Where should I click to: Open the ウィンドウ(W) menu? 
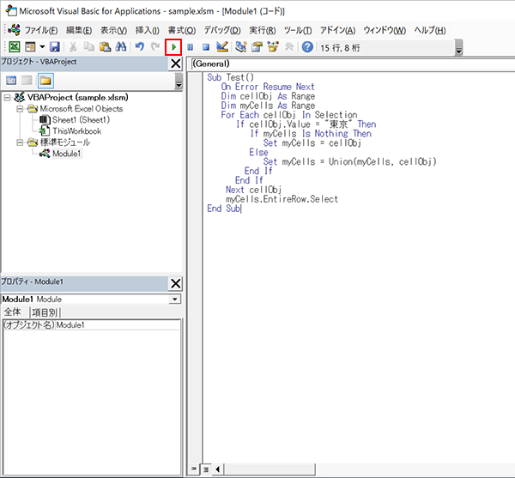pyautogui.click(x=385, y=31)
